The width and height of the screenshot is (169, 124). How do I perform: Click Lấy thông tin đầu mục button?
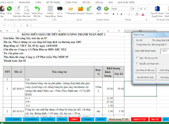[x=145, y=69]
